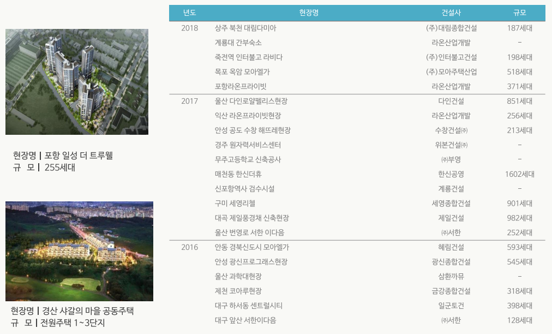Click the 건설사 column header
Image resolution: width=552 pixels, height=334 pixels.
coord(451,13)
